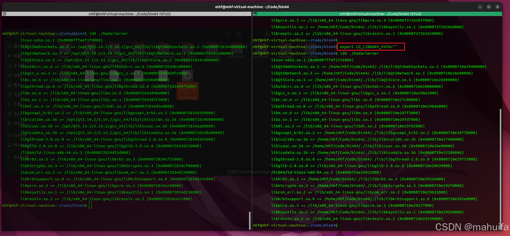The height and width of the screenshot is (236, 510).
Task: Click the libc.so.6 line in right pane
Action: (x=346, y=100)
